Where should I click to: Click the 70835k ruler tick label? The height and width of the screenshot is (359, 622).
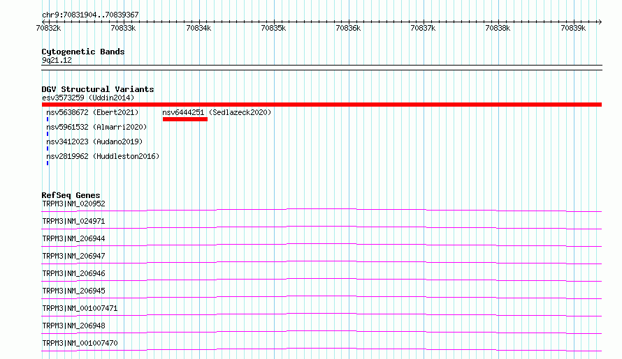[x=273, y=28]
